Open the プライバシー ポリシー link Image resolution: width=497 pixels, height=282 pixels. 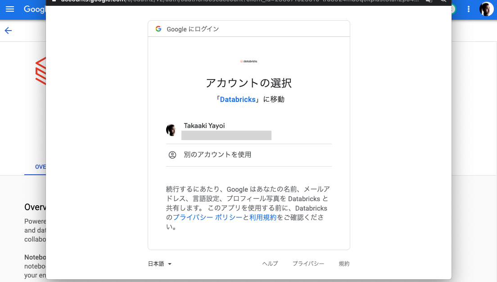(x=207, y=217)
